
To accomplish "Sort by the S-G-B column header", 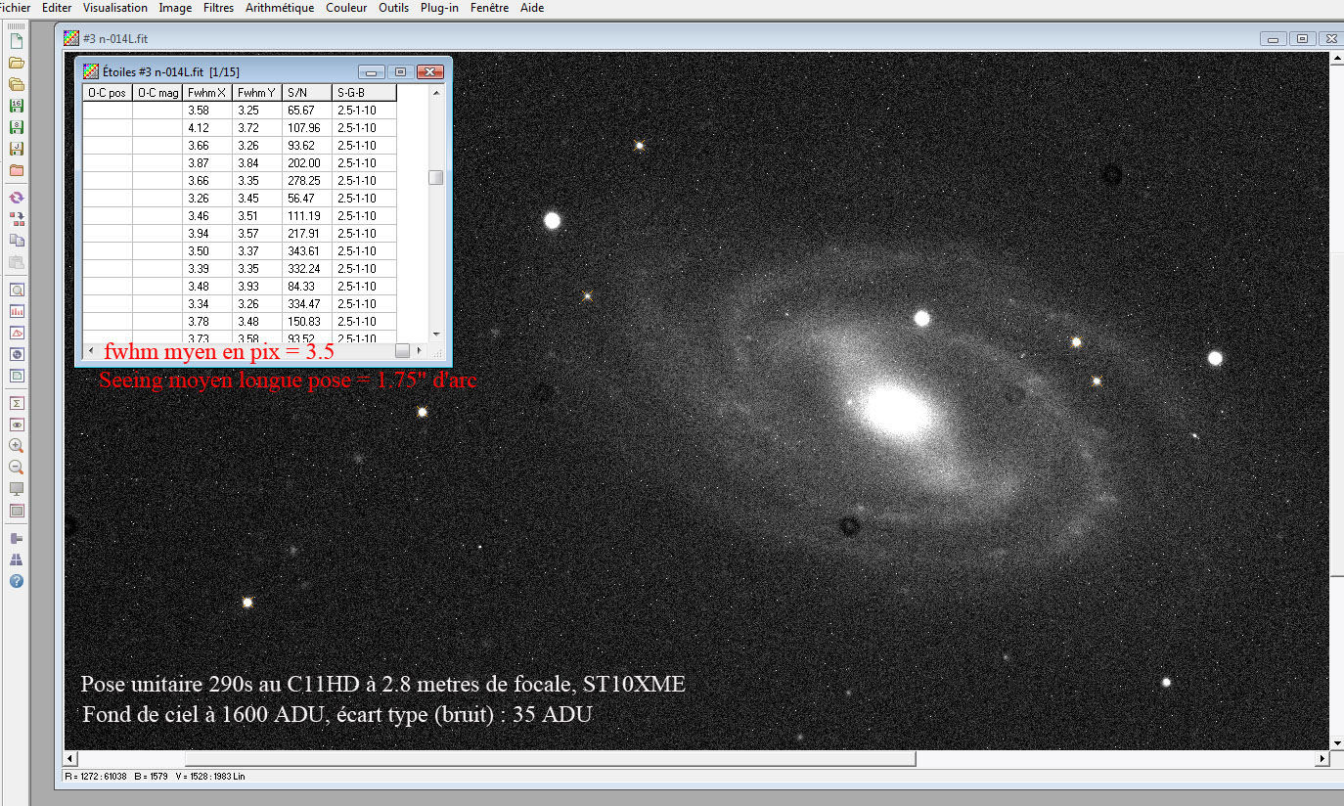I will 364,93.
